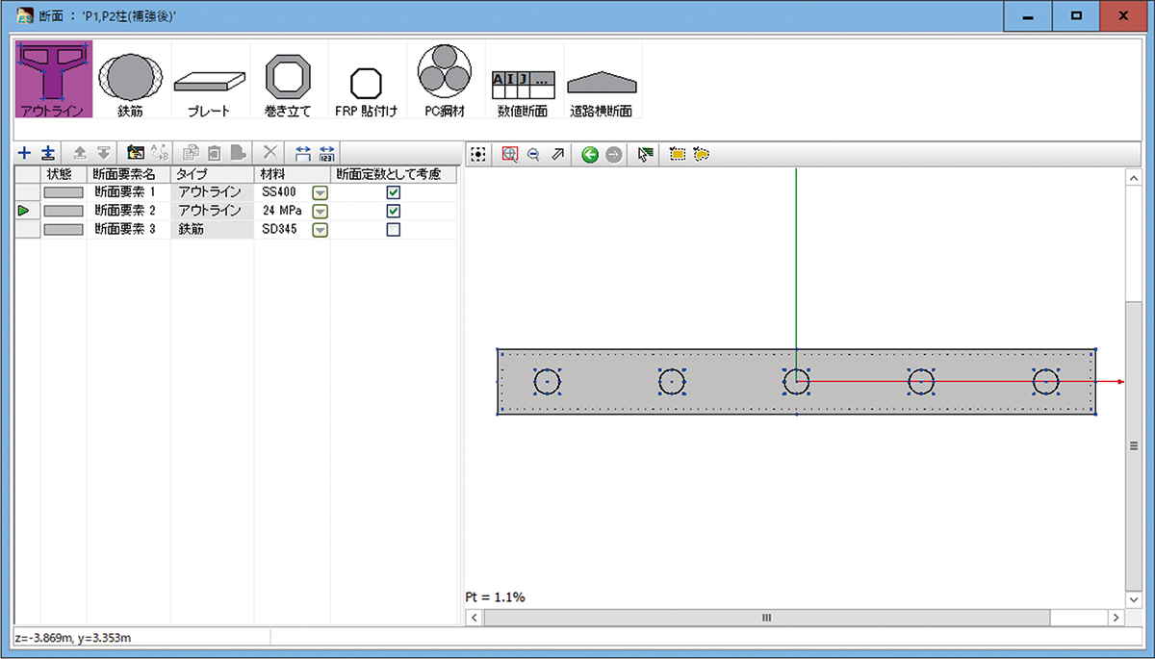
Task: Select the PC鋼材 tendon tool
Action: coord(444,79)
